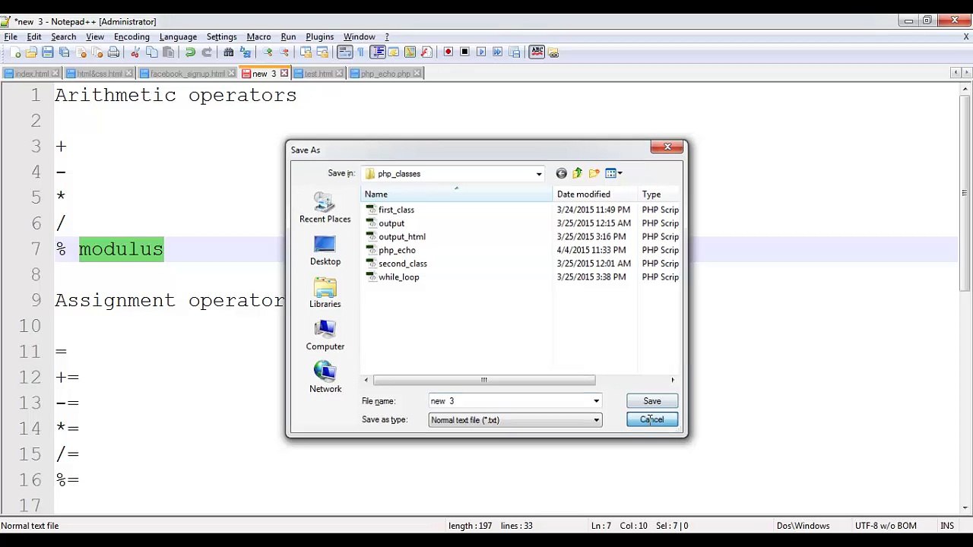Click the Function List toolbar icon
This screenshot has height=547, width=973.
[x=426, y=52]
